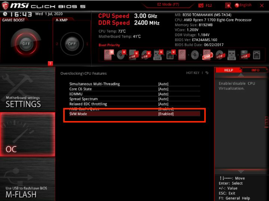The width and height of the screenshot is (269, 201).
Task: Select highlighted legacy USB hard disk boot icon
Action: coord(207,55)
